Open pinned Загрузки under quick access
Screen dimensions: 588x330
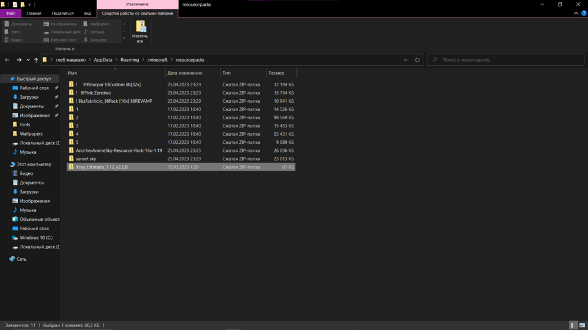tap(29, 97)
